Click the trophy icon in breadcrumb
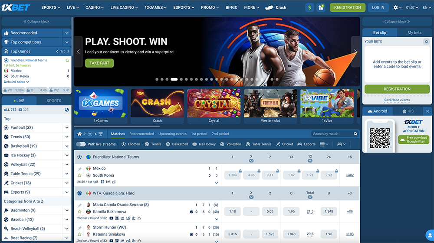This screenshot has width=434, height=243. coord(101,134)
